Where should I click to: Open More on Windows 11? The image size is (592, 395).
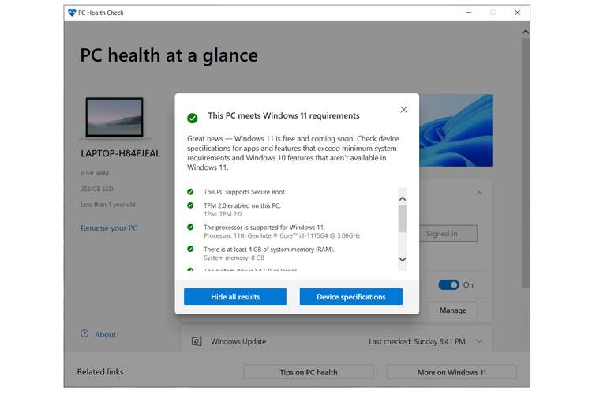pos(451,372)
